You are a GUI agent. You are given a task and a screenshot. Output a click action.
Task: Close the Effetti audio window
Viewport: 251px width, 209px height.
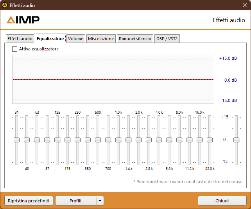tap(245, 5)
